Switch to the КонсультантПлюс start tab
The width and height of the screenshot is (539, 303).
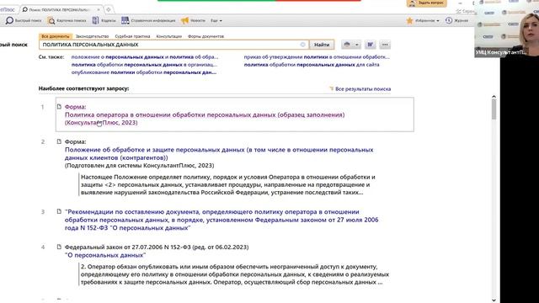(8, 9)
